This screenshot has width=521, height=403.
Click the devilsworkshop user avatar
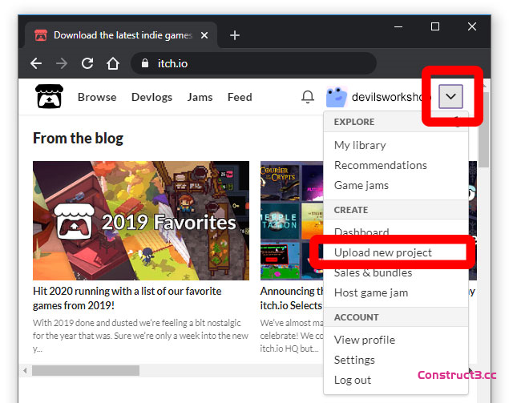click(x=336, y=97)
